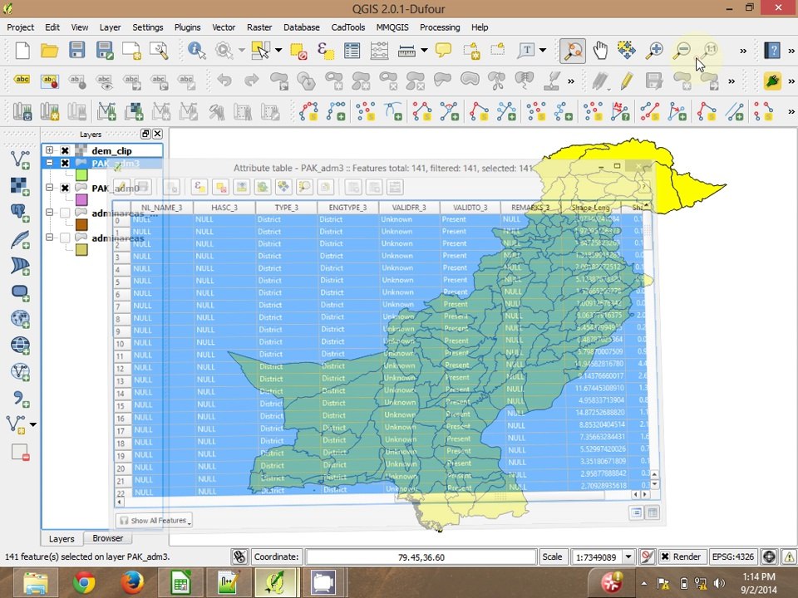Open the Select Features tool dropdown arrow
The image size is (798, 598).
[278, 51]
